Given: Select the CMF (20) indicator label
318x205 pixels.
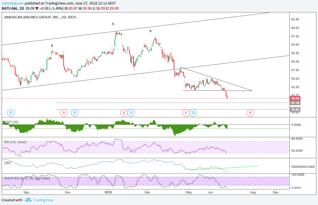Looking at the screenshot, I should 11,122.
